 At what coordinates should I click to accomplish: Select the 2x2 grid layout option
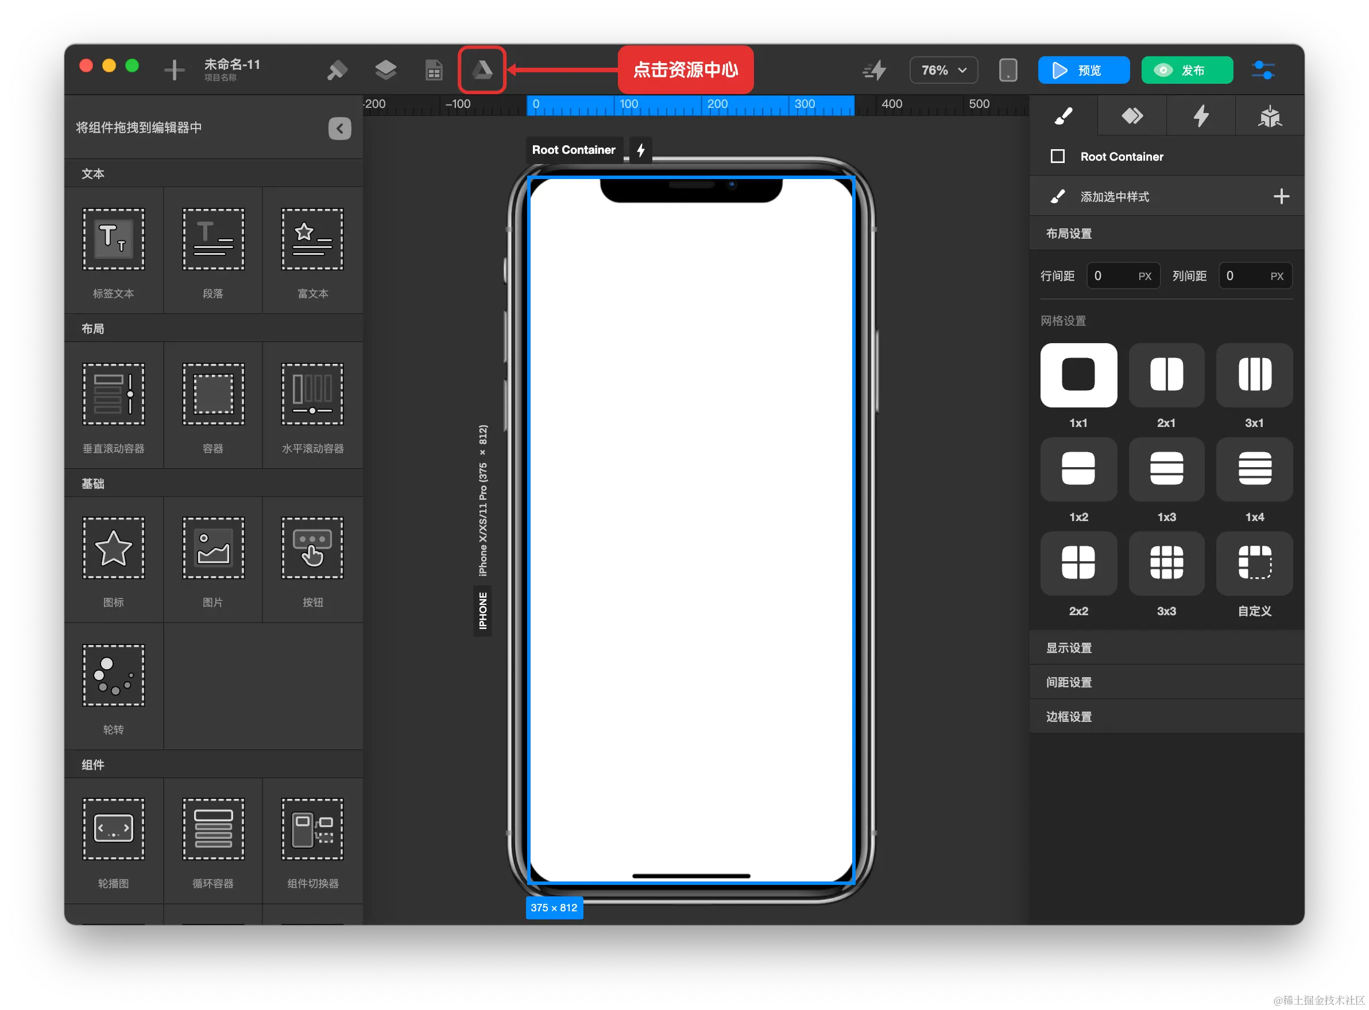point(1078,562)
